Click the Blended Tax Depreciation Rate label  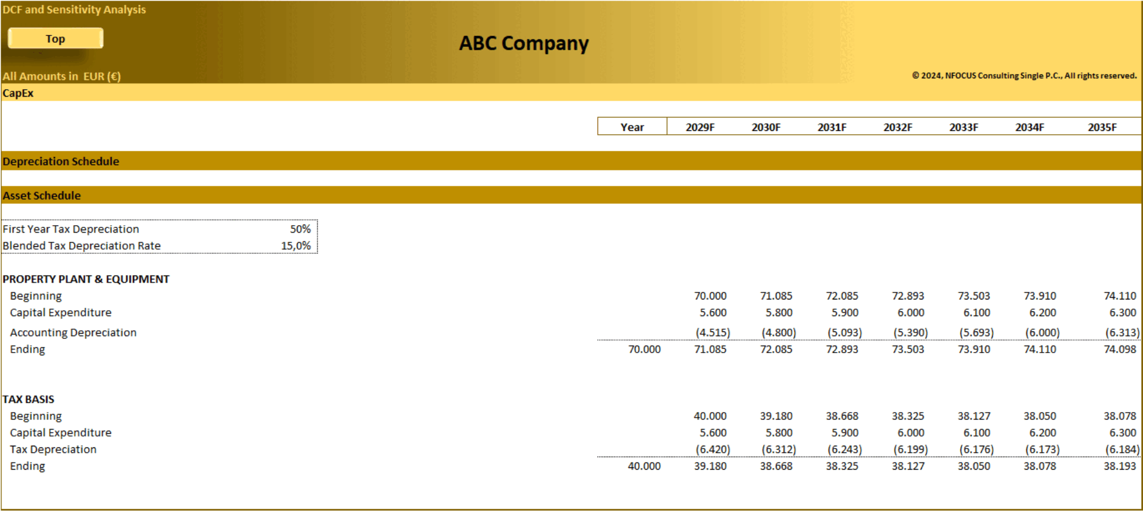pos(82,246)
